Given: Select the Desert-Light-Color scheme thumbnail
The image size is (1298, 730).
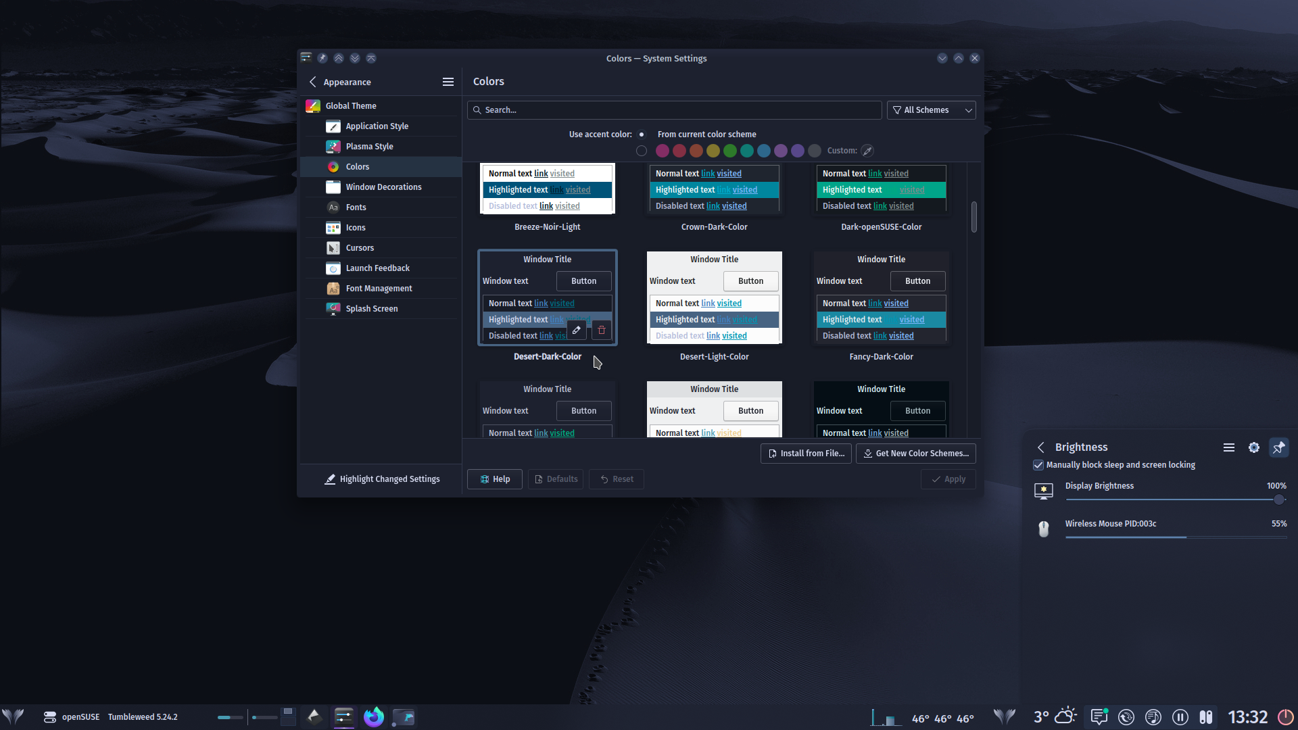Looking at the screenshot, I should coord(715,298).
